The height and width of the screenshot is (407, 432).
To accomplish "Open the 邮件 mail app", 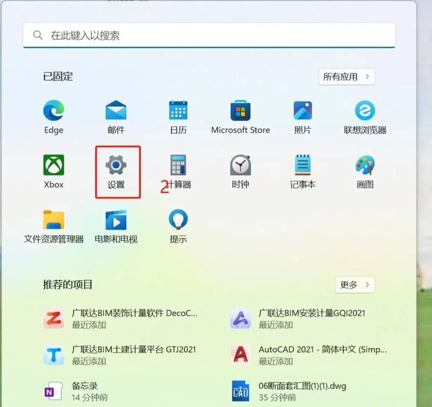I will 116,117.
